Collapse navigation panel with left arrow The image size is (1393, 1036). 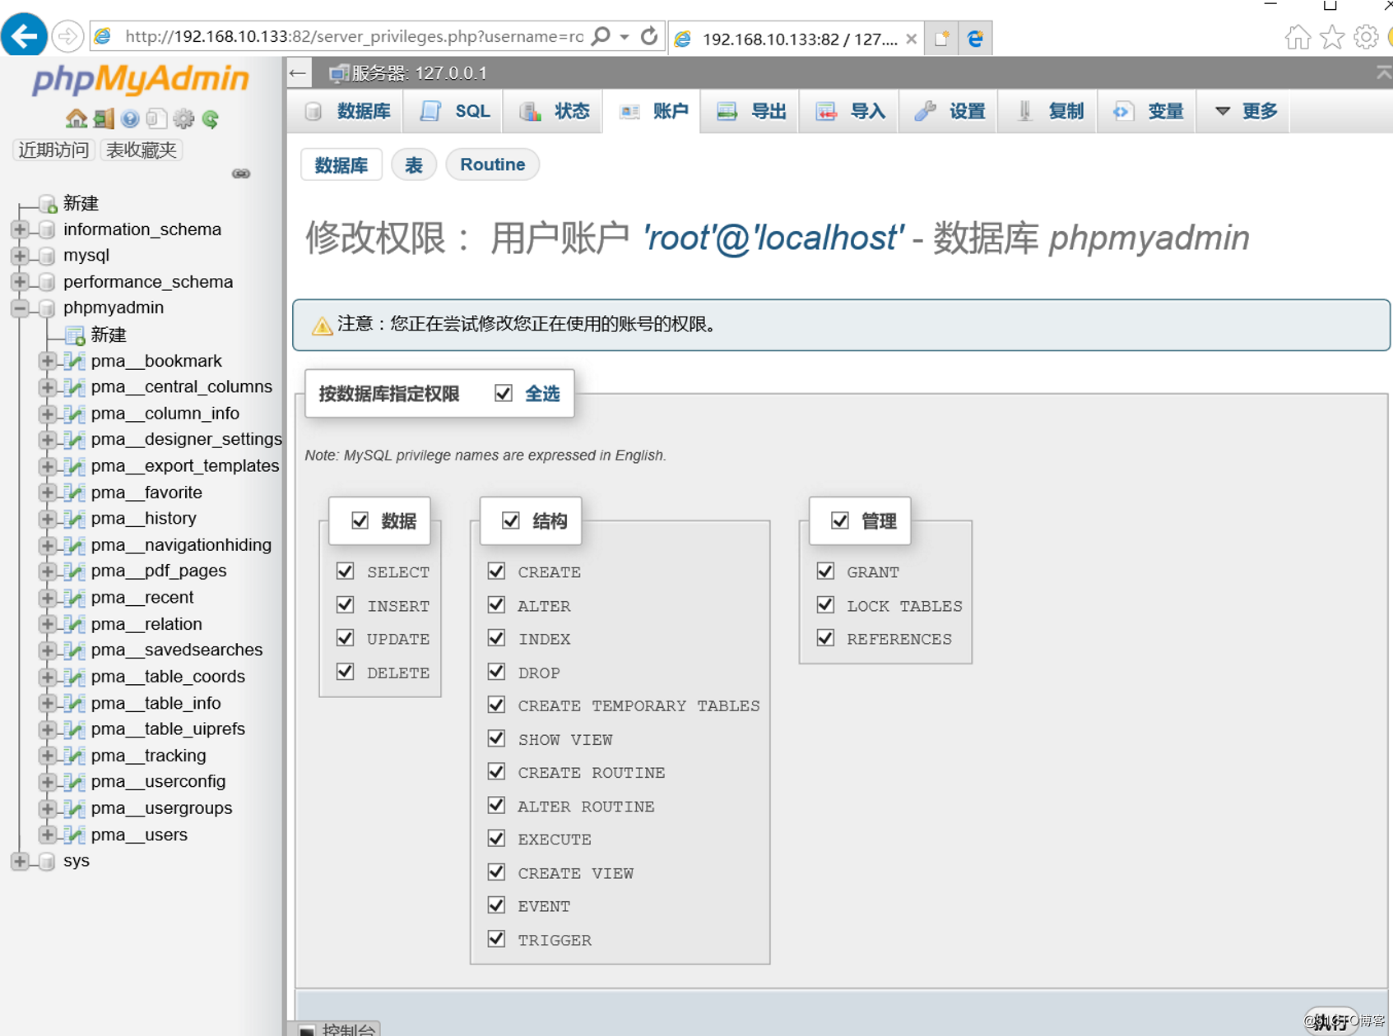tap(298, 73)
